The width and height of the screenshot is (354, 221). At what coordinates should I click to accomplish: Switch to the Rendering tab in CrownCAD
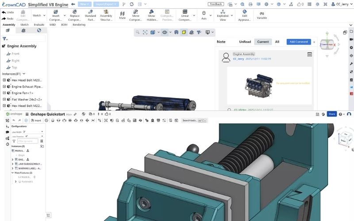[x=79, y=25]
